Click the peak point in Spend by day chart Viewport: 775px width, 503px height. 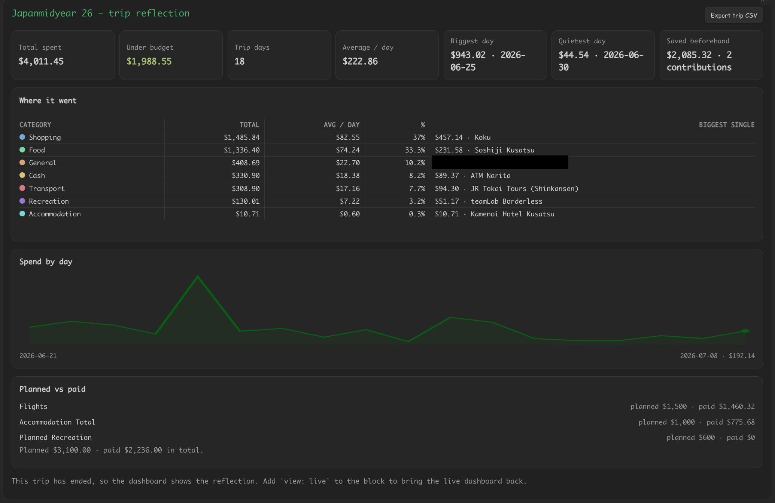point(198,277)
